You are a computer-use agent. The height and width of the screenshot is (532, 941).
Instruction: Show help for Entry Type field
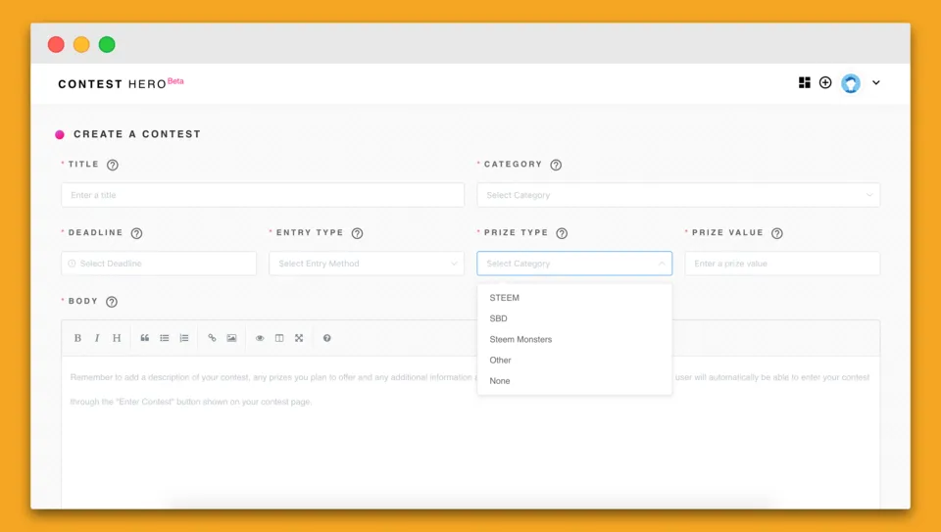click(x=357, y=233)
